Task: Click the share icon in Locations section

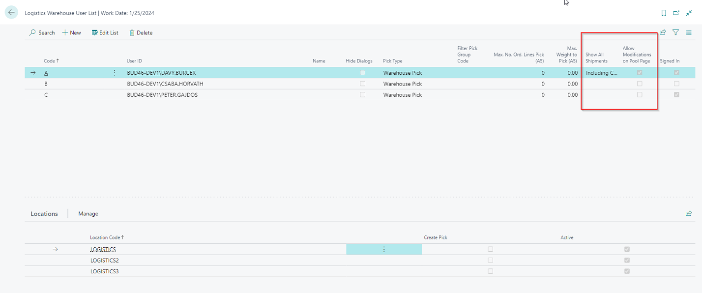Action: pos(689,213)
